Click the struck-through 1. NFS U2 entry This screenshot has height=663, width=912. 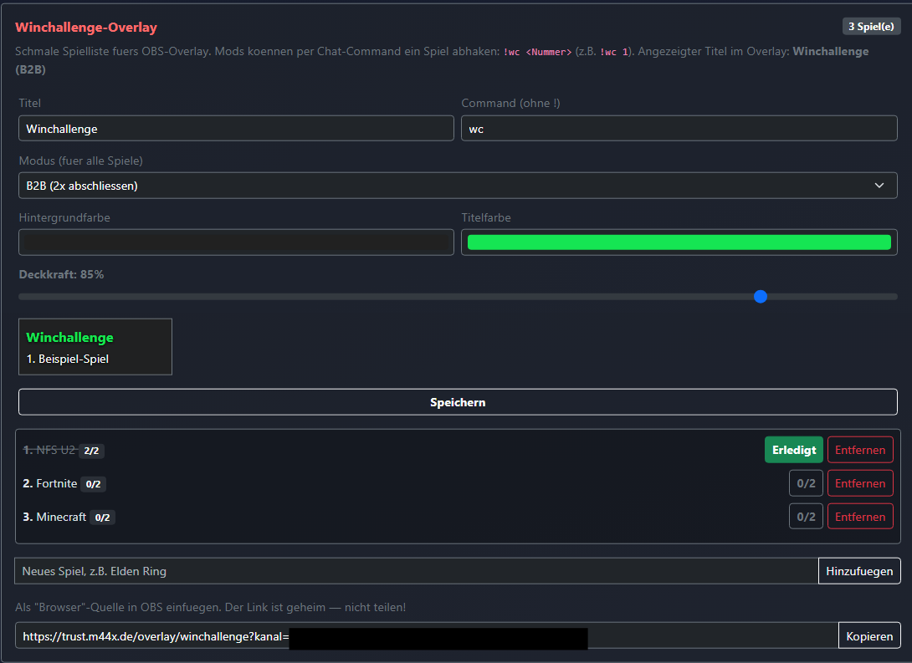pos(49,450)
